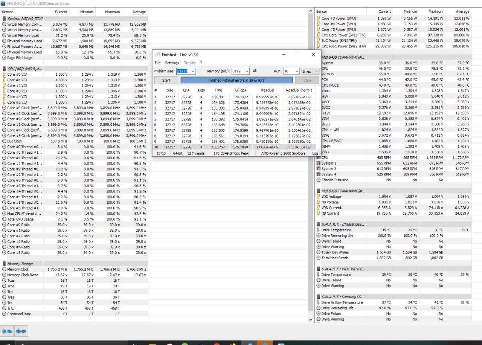Click the GFlops column header in LinX
The height and width of the screenshot is (345, 482).
(x=240, y=90)
